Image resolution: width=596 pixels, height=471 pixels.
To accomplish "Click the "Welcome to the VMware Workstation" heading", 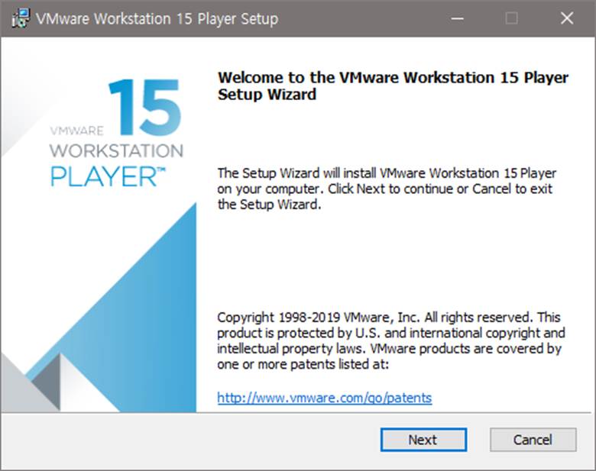I will pos(393,78).
